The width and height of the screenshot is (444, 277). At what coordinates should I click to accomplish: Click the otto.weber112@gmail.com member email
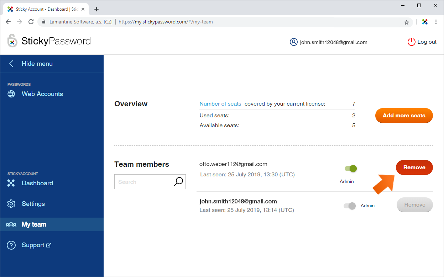233,164
